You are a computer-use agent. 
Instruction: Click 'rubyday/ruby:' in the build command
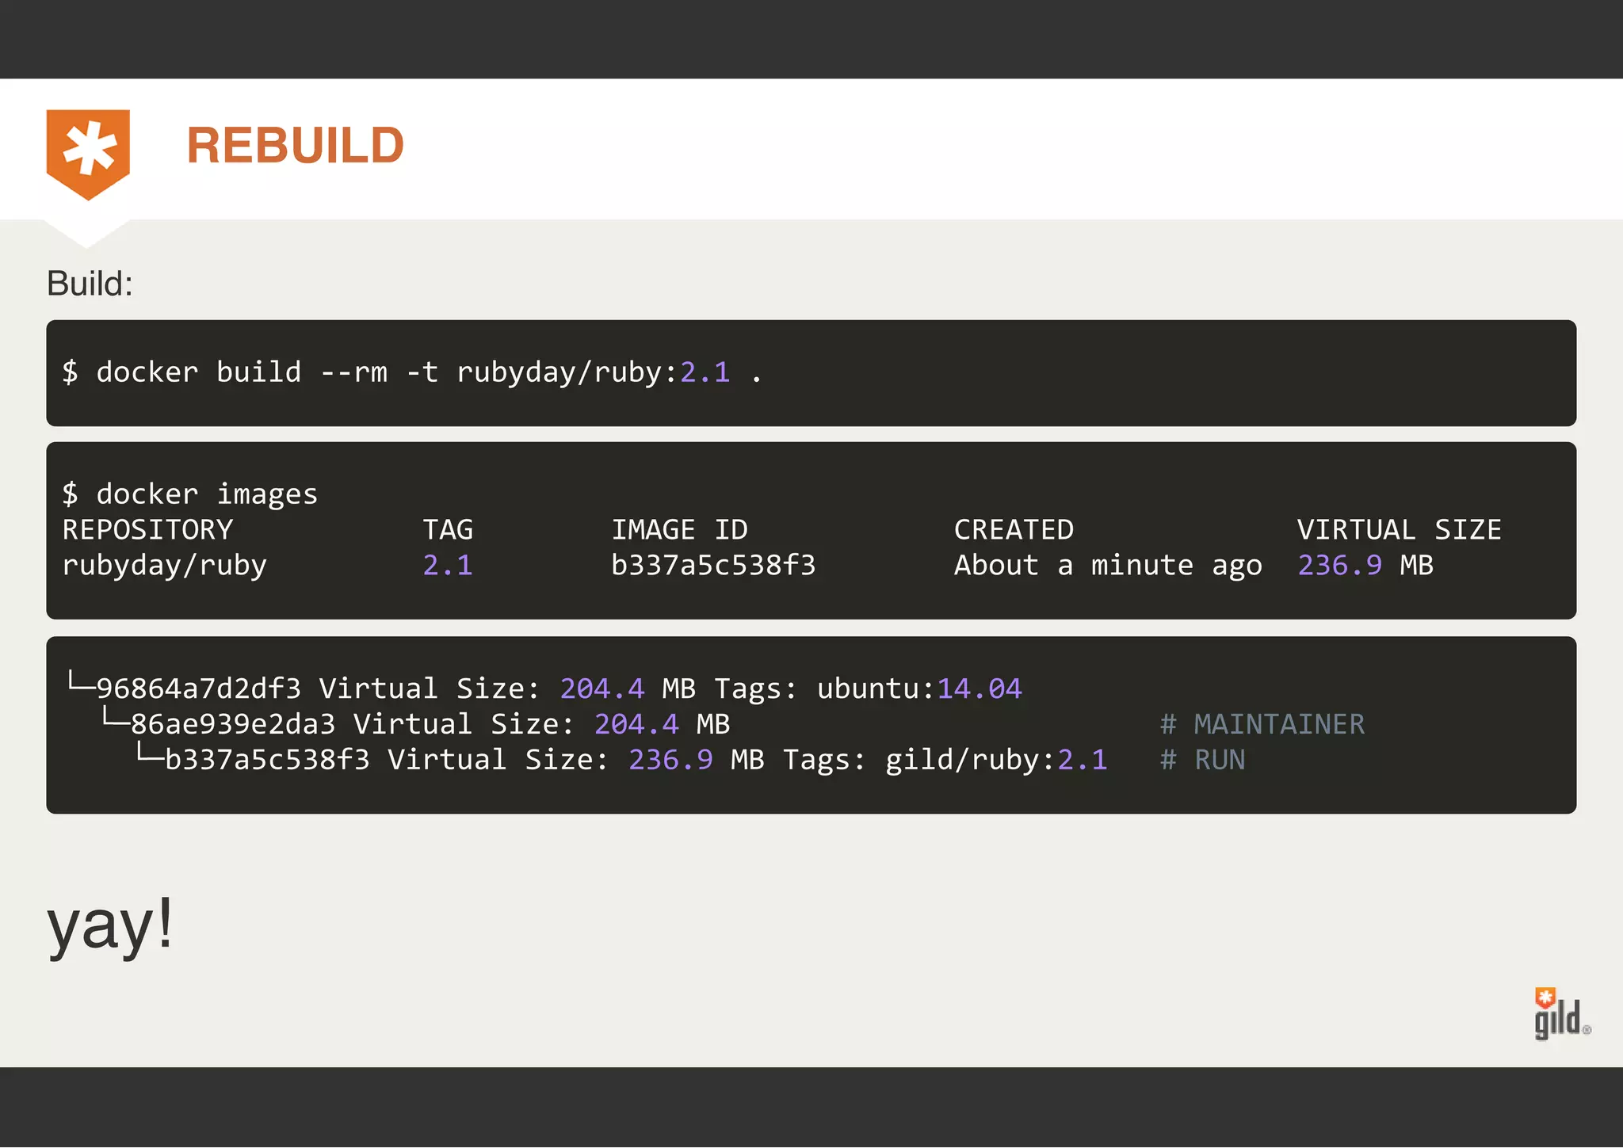click(x=567, y=372)
